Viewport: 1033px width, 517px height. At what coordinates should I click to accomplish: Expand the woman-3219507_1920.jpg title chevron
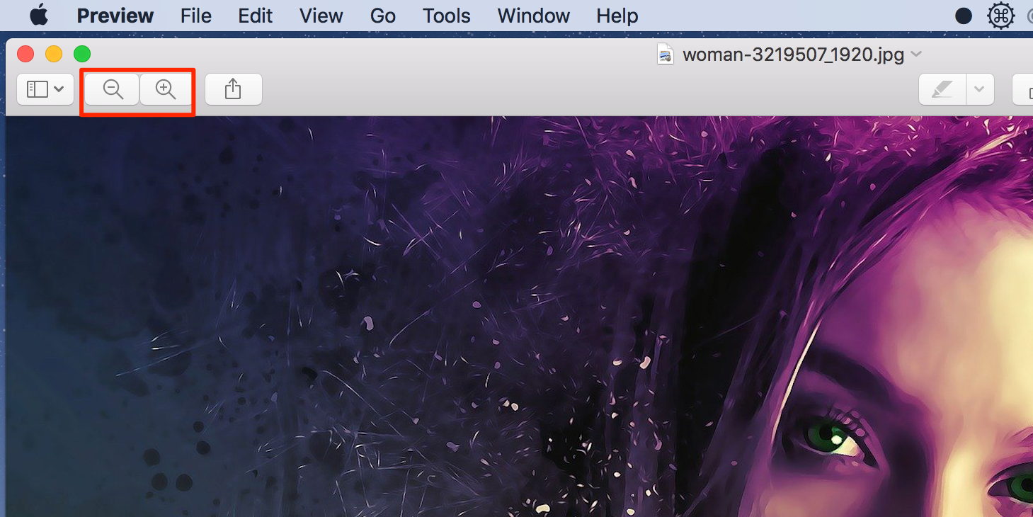click(917, 54)
